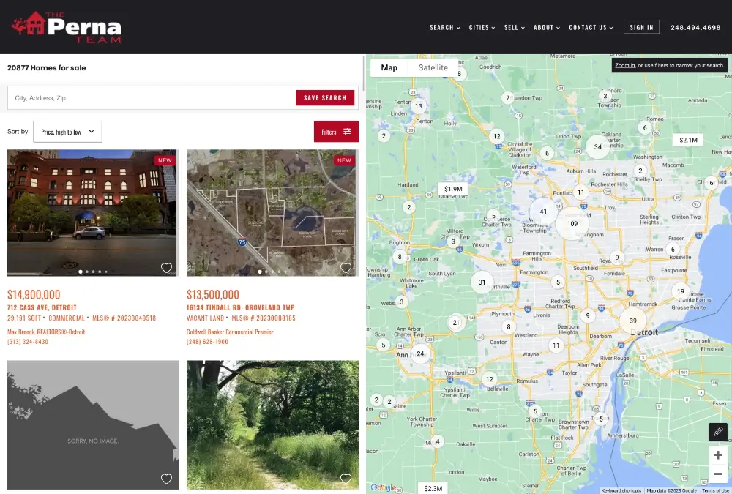Switch to Map view tab
The image size is (732, 494).
[389, 68]
